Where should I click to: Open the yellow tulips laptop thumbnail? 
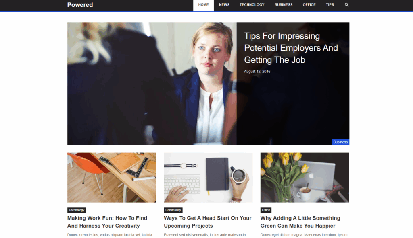305,178
